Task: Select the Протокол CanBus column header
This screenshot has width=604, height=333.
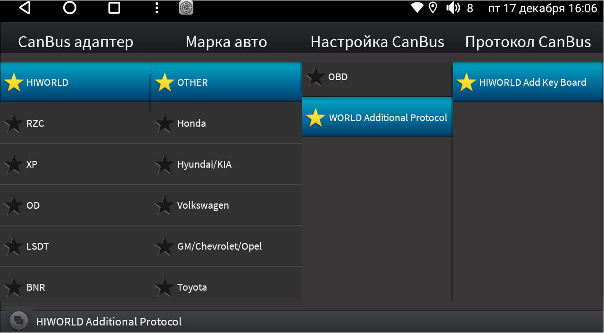Action: [x=528, y=42]
